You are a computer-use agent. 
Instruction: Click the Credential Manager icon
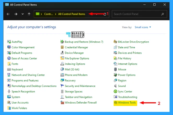pyautogui.click(x=62, y=47)
